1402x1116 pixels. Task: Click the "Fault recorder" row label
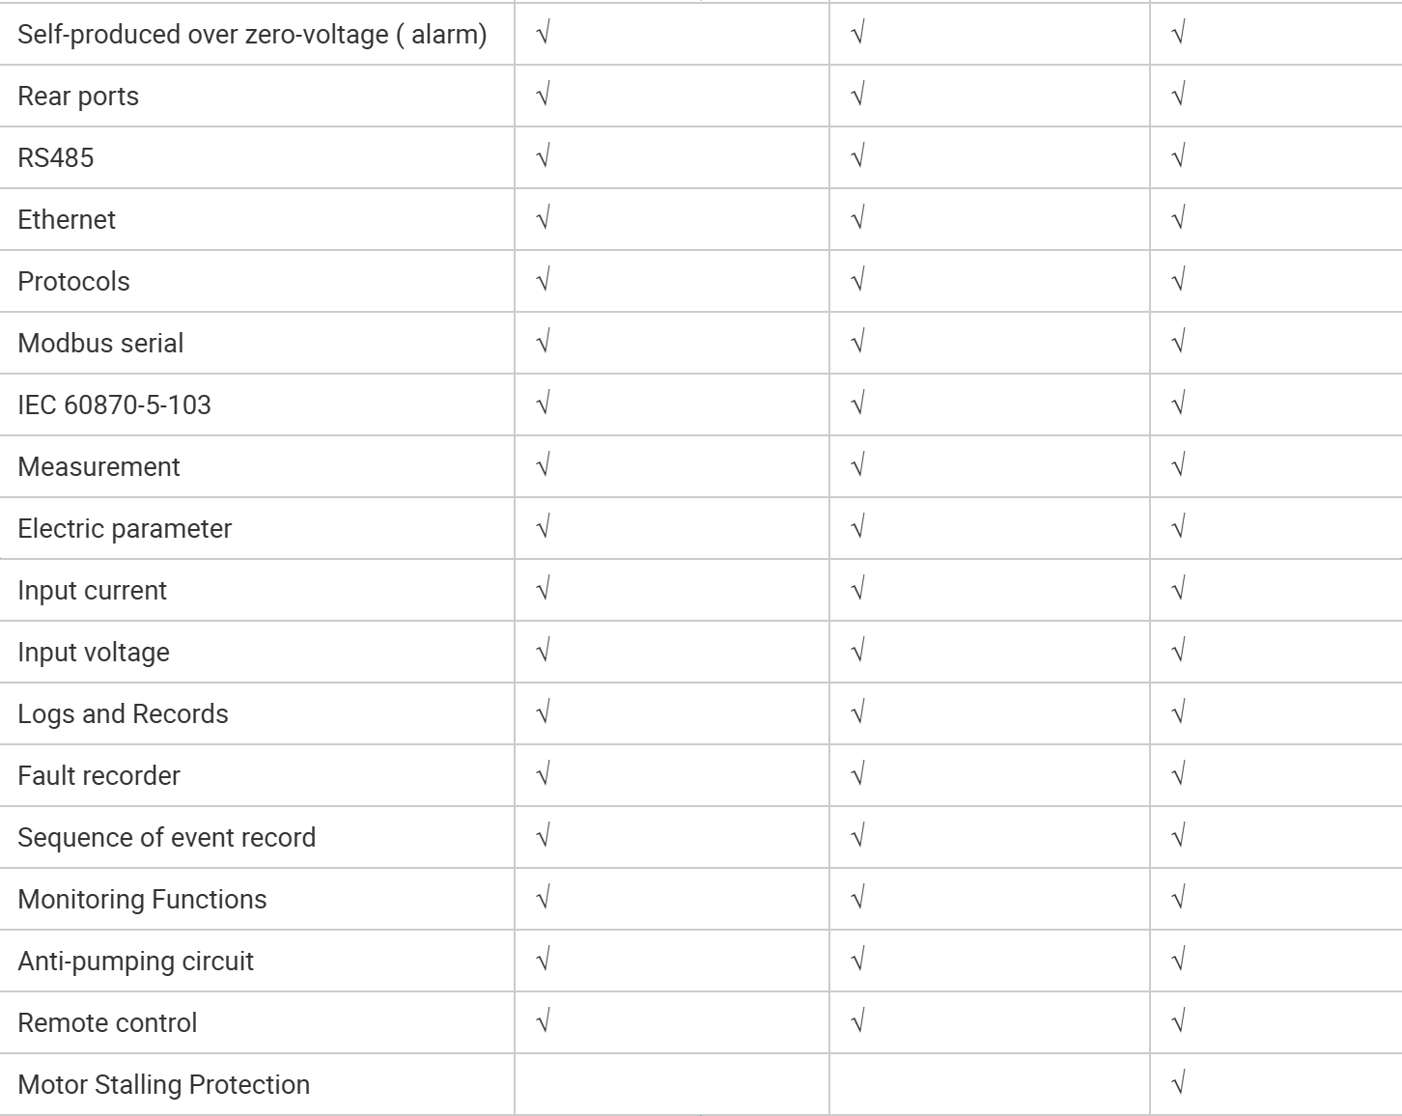click(98, 776)
